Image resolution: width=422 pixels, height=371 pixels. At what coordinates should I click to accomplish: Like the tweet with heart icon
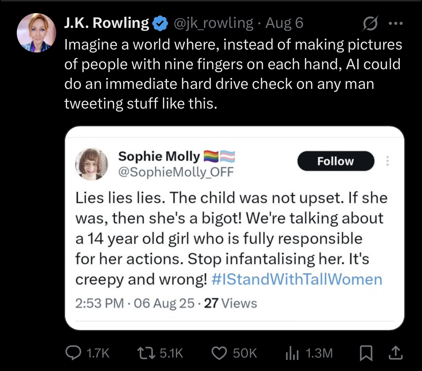tap(219, 353)
